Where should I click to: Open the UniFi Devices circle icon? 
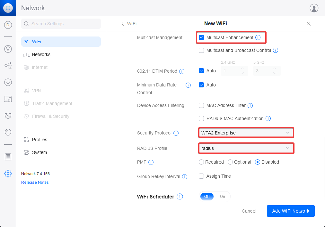point(8,82)
